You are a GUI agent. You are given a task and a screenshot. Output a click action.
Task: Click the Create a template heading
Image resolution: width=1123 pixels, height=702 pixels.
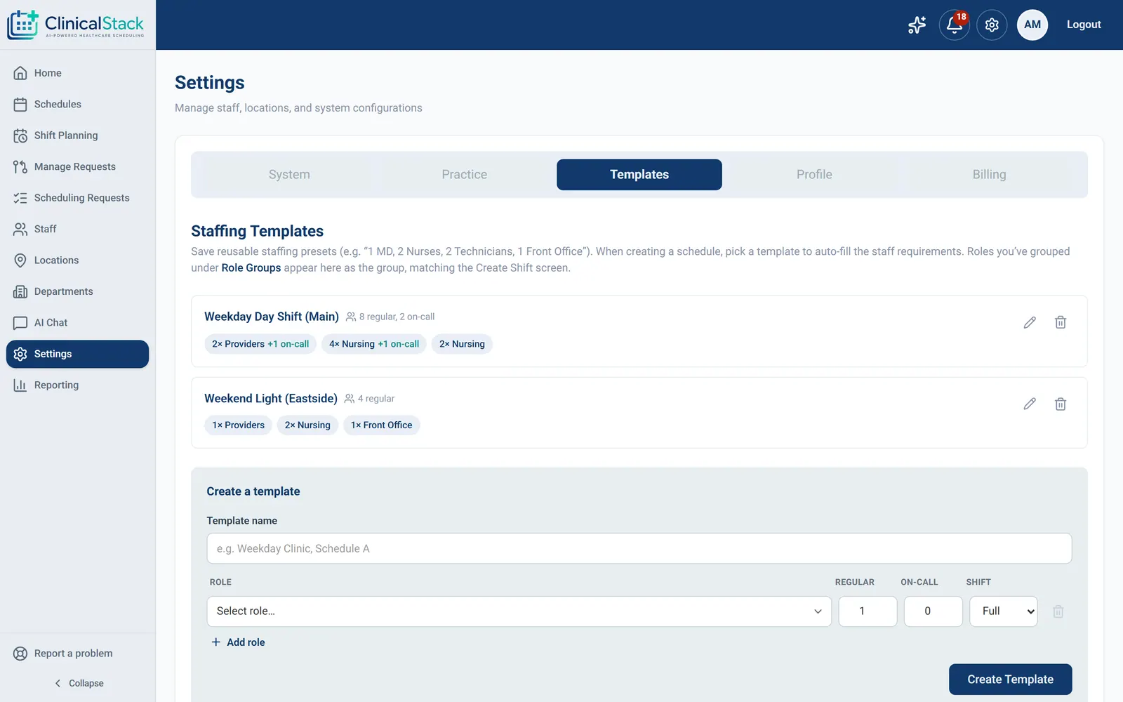pyautogui.click(x=253, y=491)
